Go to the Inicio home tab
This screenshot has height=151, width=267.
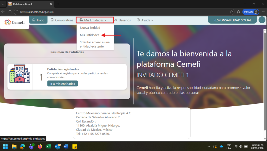tap(38, 20)
